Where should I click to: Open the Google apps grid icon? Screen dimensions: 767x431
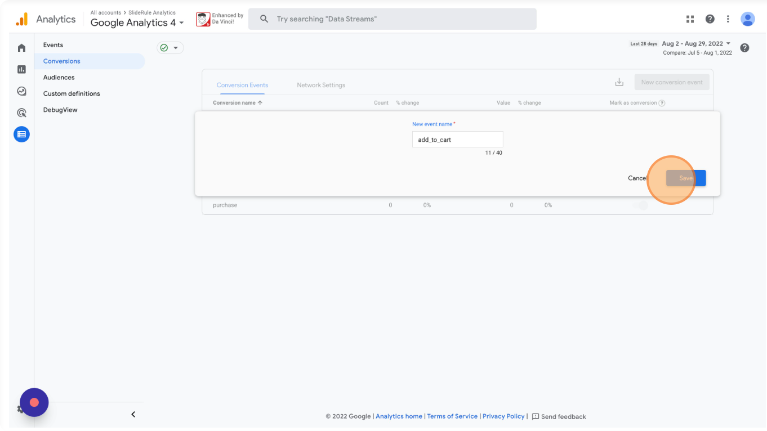(x=690, y=19)
